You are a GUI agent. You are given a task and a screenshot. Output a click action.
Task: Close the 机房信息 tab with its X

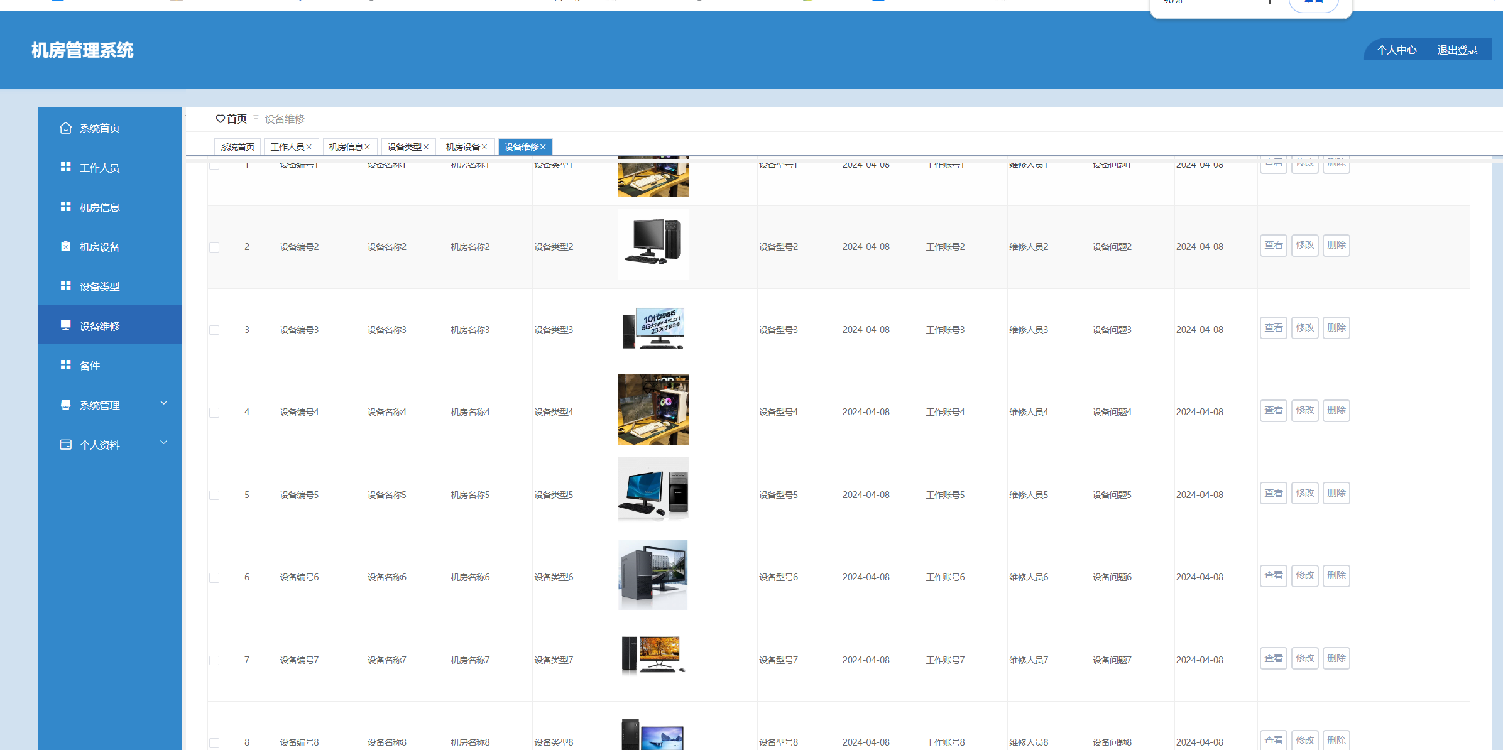(x=368, y=147)
